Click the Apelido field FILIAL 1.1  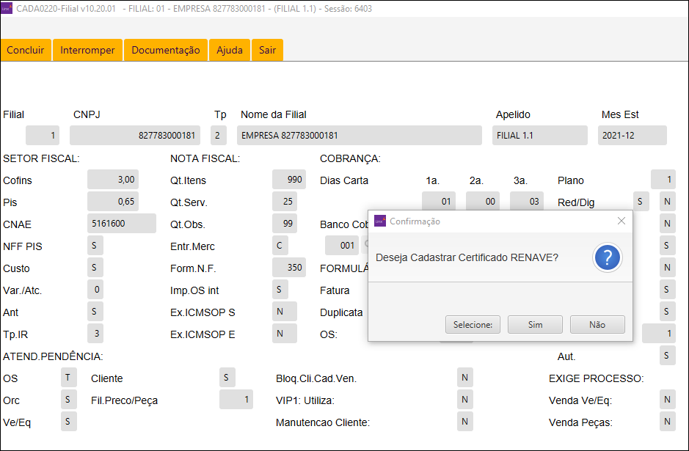point(539,135)
